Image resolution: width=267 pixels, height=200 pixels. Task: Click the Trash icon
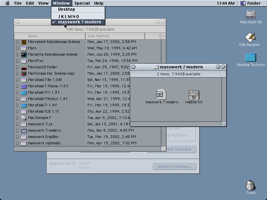(251, 185)
